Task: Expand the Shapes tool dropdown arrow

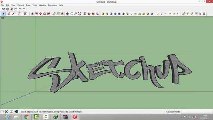Action: click(28, 14)
